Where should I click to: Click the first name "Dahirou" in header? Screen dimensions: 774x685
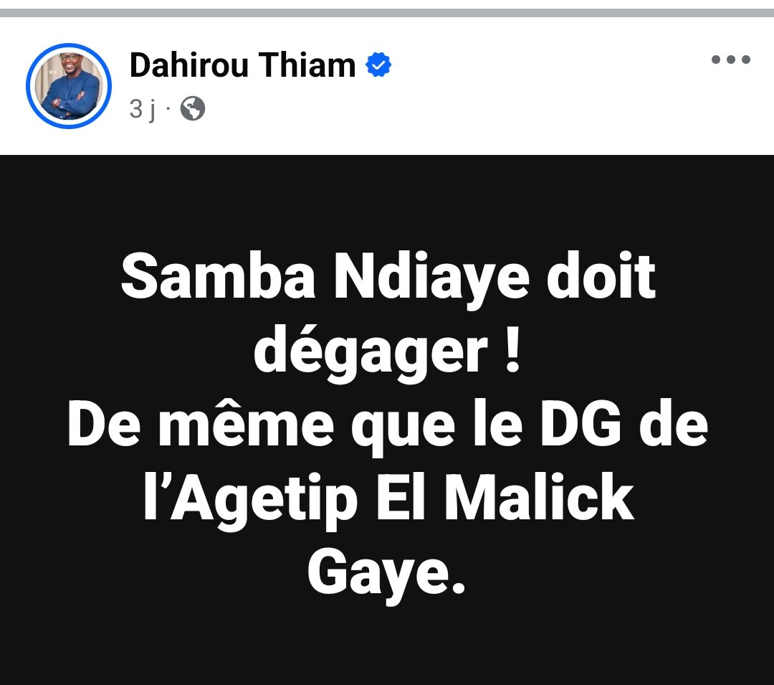(189, 65)
